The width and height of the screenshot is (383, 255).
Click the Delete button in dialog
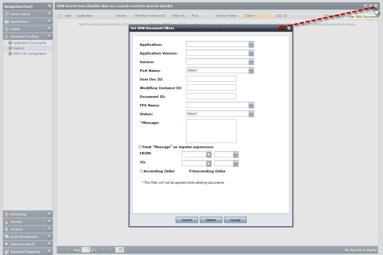[x=211, y=220]
